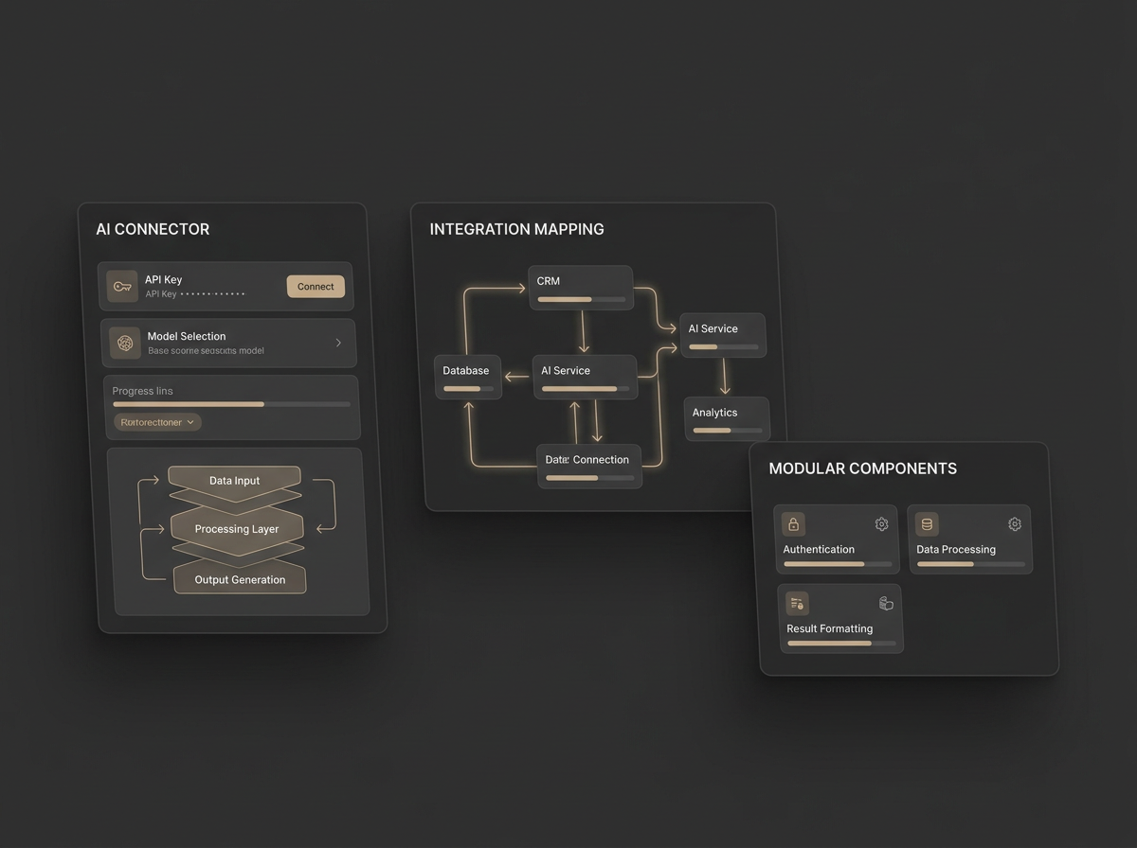This screenshot has width=1137, height=848.
Task: Click the Data Processing progress bar
Action: (x=970, y=564)
